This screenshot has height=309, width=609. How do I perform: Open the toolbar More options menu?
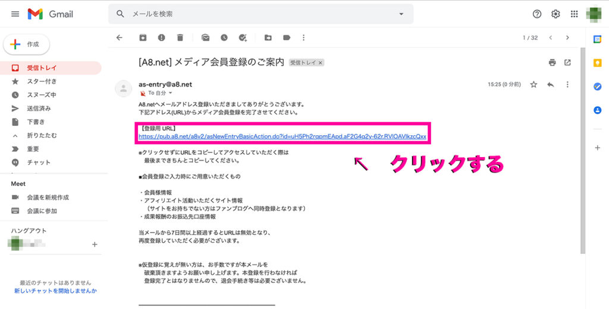[304, 37]
